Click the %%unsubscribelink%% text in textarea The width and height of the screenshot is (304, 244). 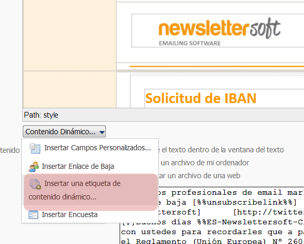click(x=245, y=203)
